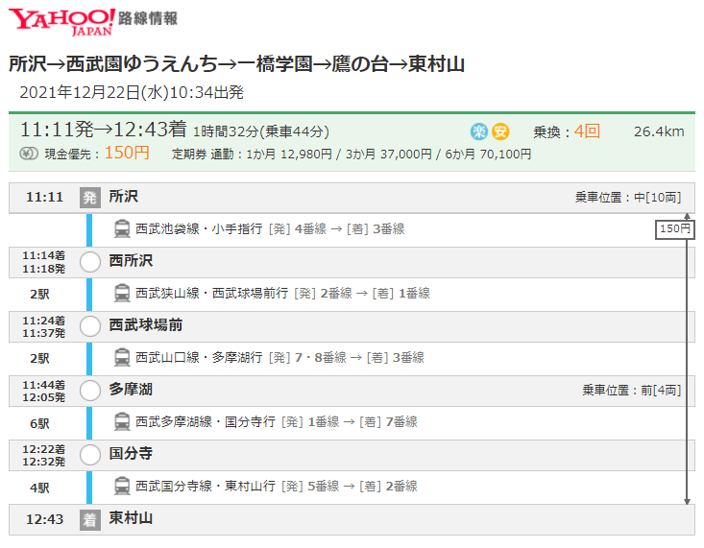Click the 西武多摩湖線・国分寺行 line text

pyautogui.click(x=206, y=421)
